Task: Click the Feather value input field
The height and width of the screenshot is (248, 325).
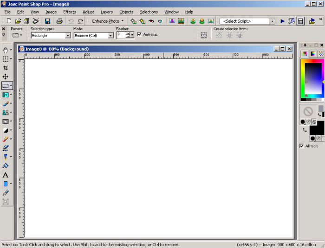Action: [x=121, y=35]
